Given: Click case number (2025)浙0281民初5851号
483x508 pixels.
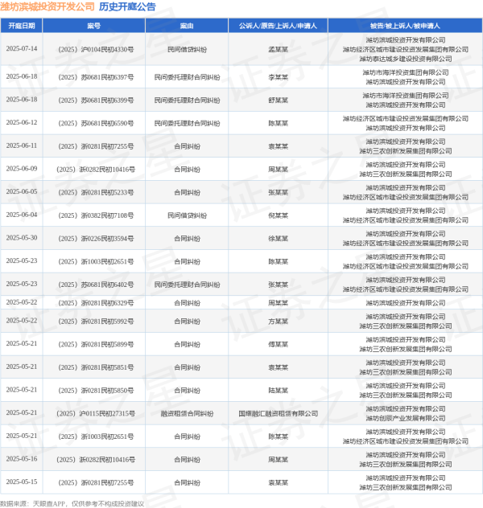Looking at the screenshot, I should pos(96,367).
